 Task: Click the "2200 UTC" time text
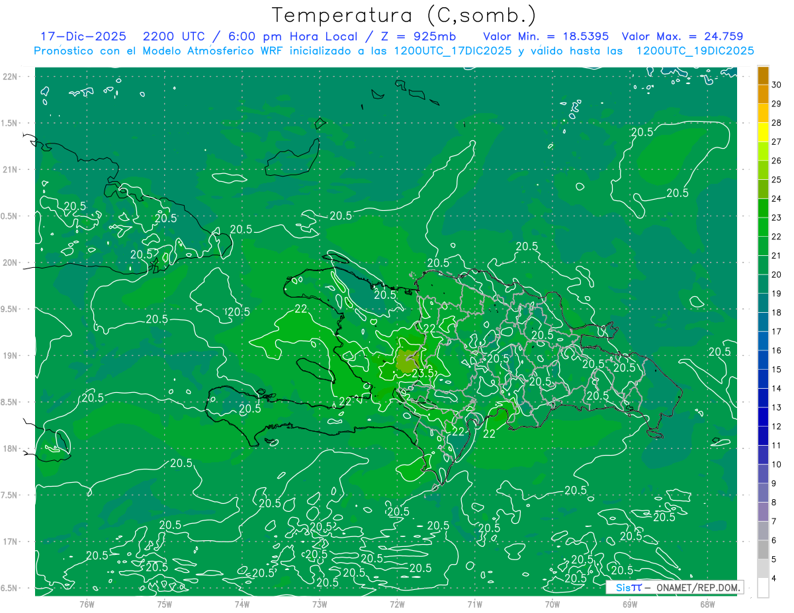click(x=174, y=36)
